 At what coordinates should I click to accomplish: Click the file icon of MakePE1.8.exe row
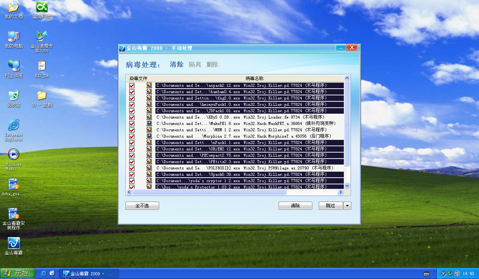[149, 123]
